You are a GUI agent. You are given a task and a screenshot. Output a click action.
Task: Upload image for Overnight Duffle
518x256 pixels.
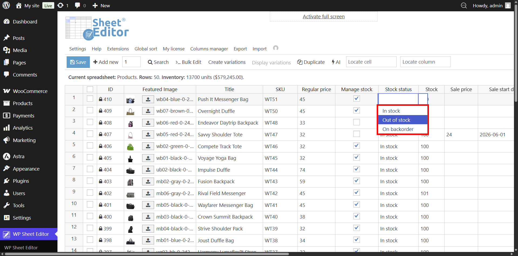148,111
